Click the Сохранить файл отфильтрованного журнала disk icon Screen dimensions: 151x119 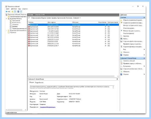[x=121, y=41]
